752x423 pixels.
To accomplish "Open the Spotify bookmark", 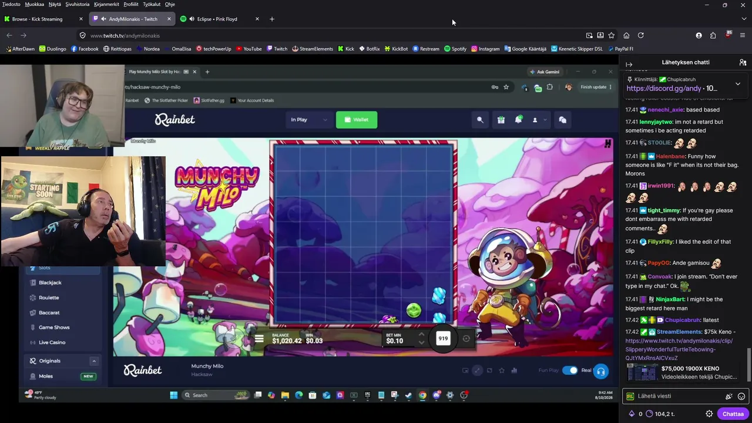I will coord(455,49).
